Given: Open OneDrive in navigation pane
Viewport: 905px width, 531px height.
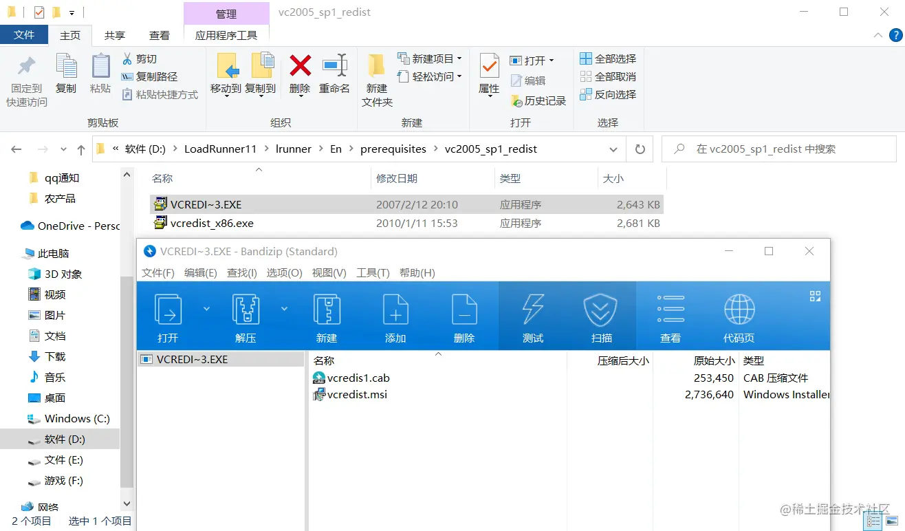Looking at the screenshot, I should pyautogui.click(x=69, y=226).
